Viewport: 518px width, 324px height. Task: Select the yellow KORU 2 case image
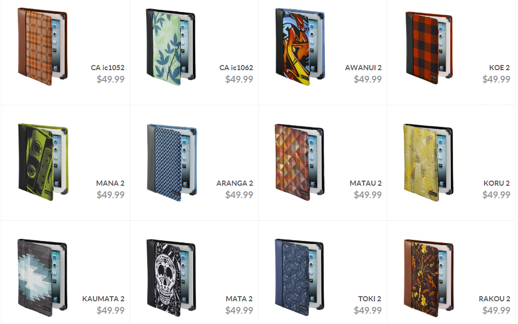[428, 163]
